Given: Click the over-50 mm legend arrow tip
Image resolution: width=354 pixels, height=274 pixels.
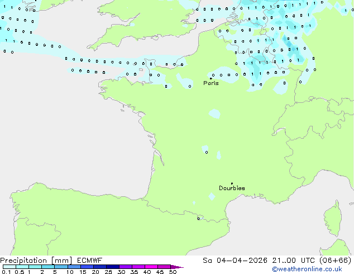Looking at the screenshot, I should [177, 267].
